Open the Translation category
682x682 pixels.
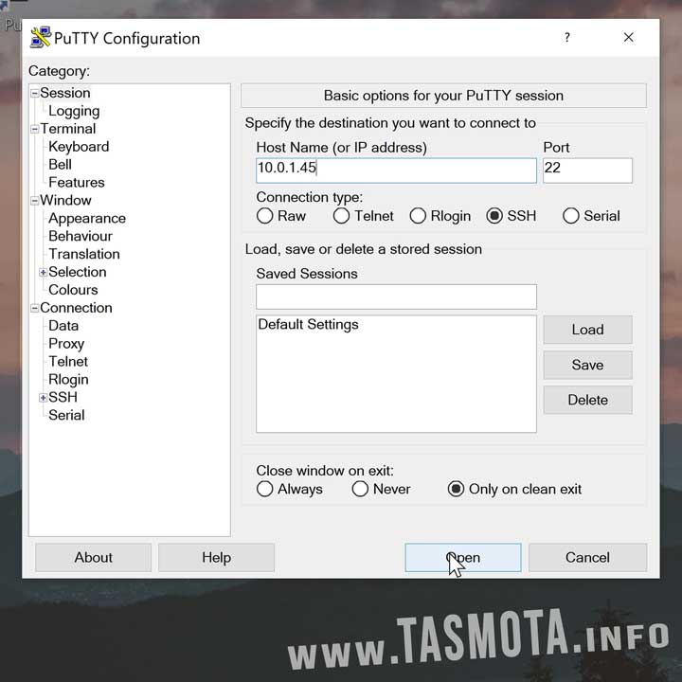(x=84, y=254)
